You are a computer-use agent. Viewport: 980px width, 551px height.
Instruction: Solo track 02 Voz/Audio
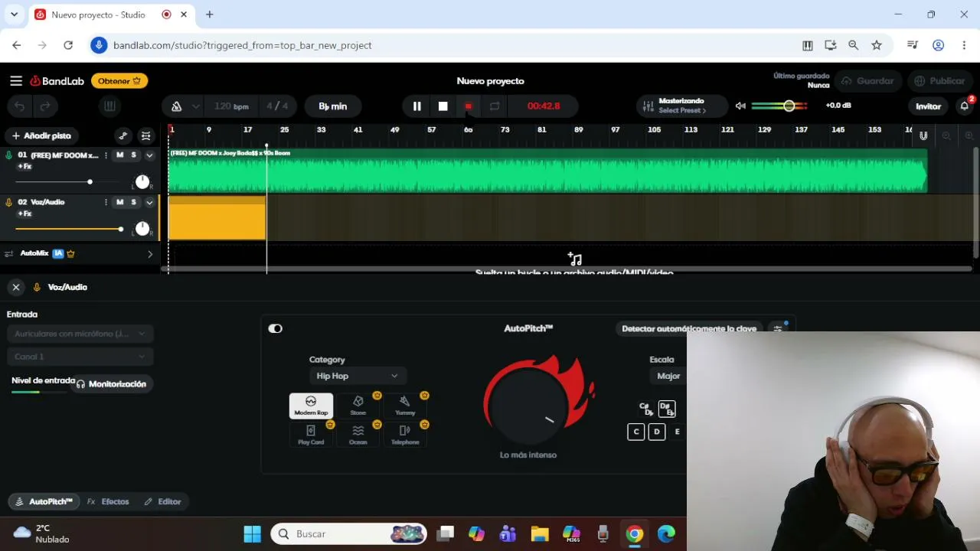pyautogui.click(x=133, y=202)
